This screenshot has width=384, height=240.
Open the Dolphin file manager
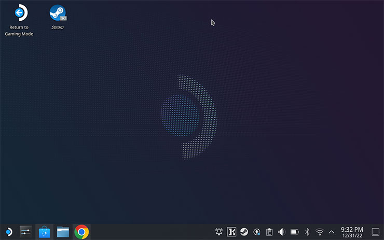point(63,232)
